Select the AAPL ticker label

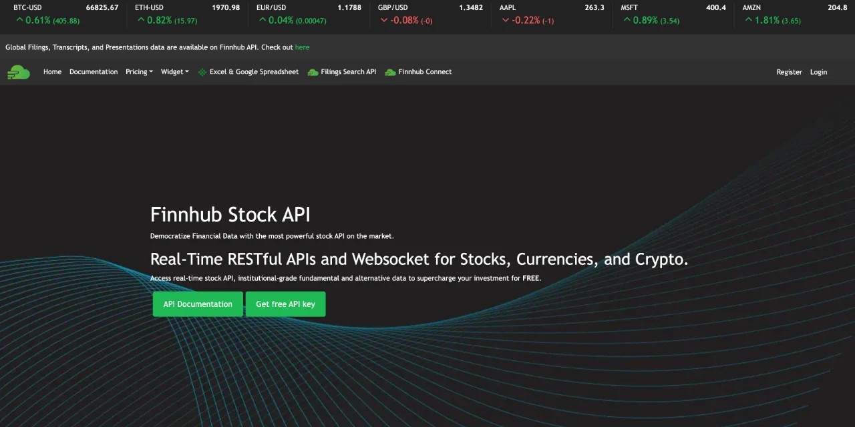508,8
